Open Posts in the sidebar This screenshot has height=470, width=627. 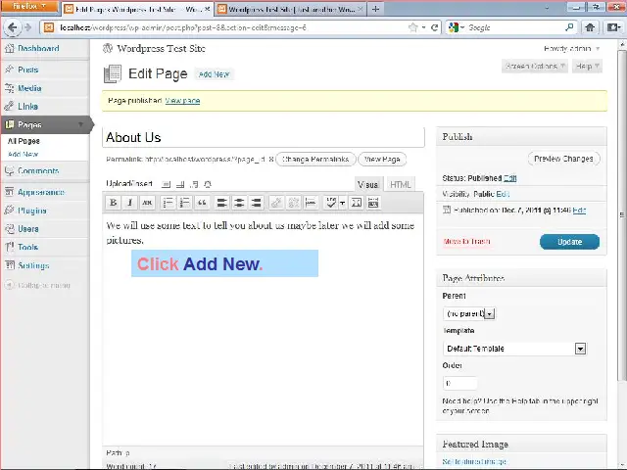[x=28, y=70]
